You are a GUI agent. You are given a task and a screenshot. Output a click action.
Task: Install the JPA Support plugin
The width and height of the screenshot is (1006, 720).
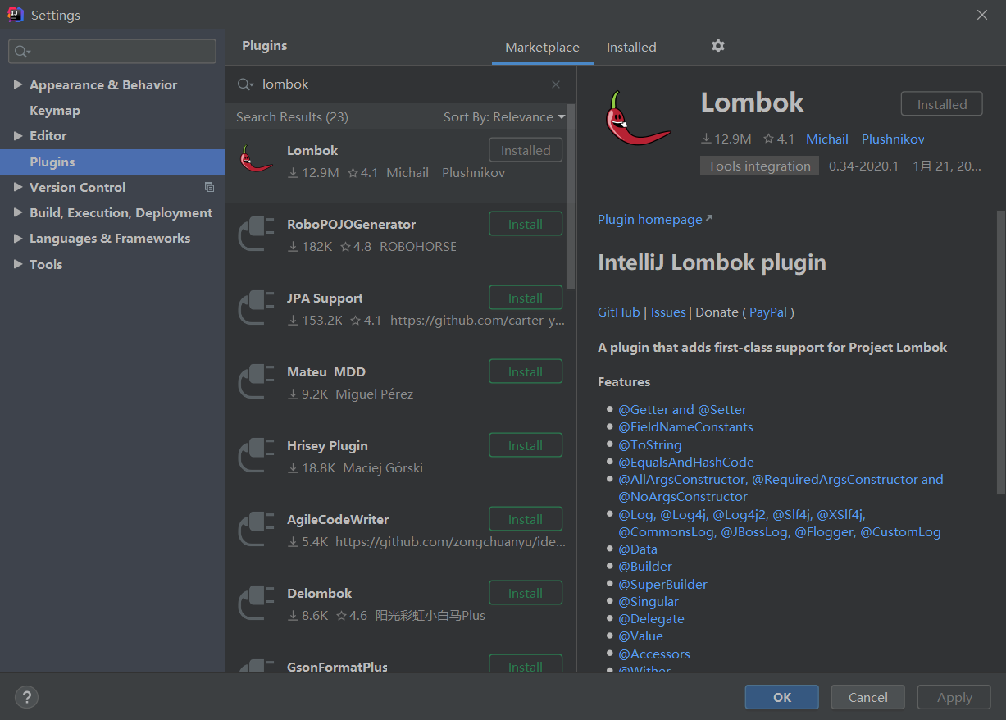tap(526, 298)
